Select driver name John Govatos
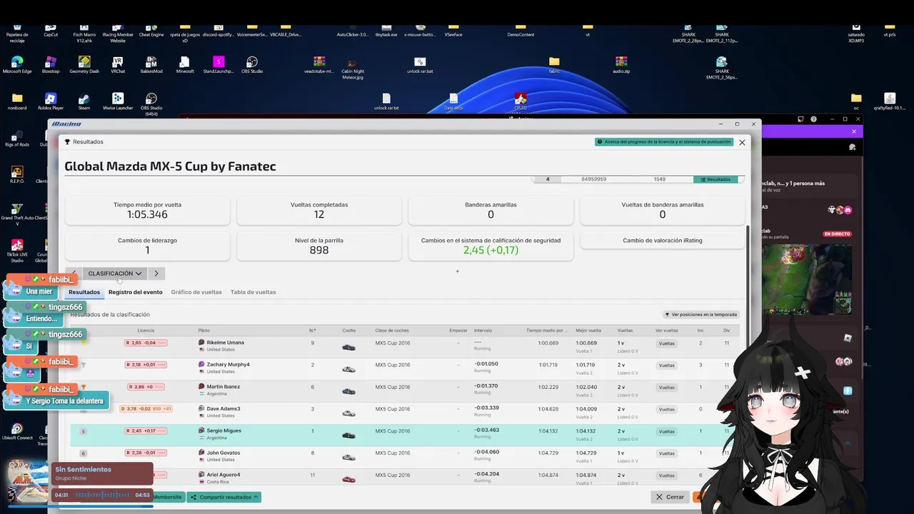 [224, 453]
